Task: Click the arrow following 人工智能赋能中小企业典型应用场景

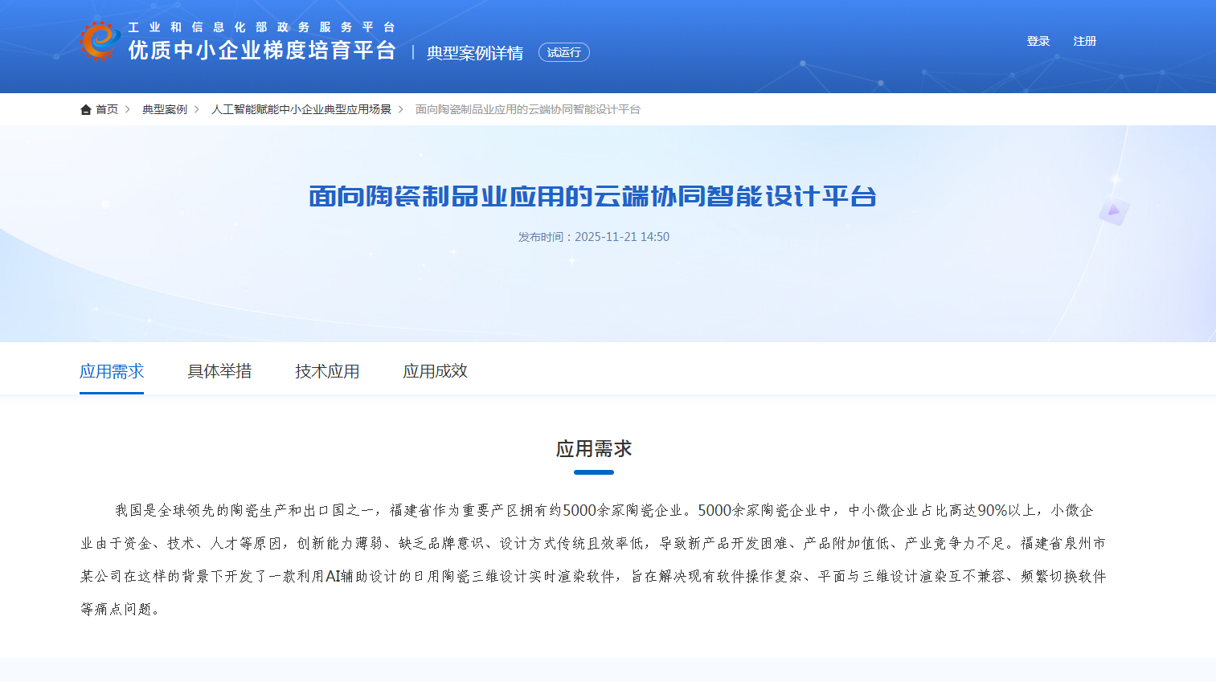Action: [400, 109]
